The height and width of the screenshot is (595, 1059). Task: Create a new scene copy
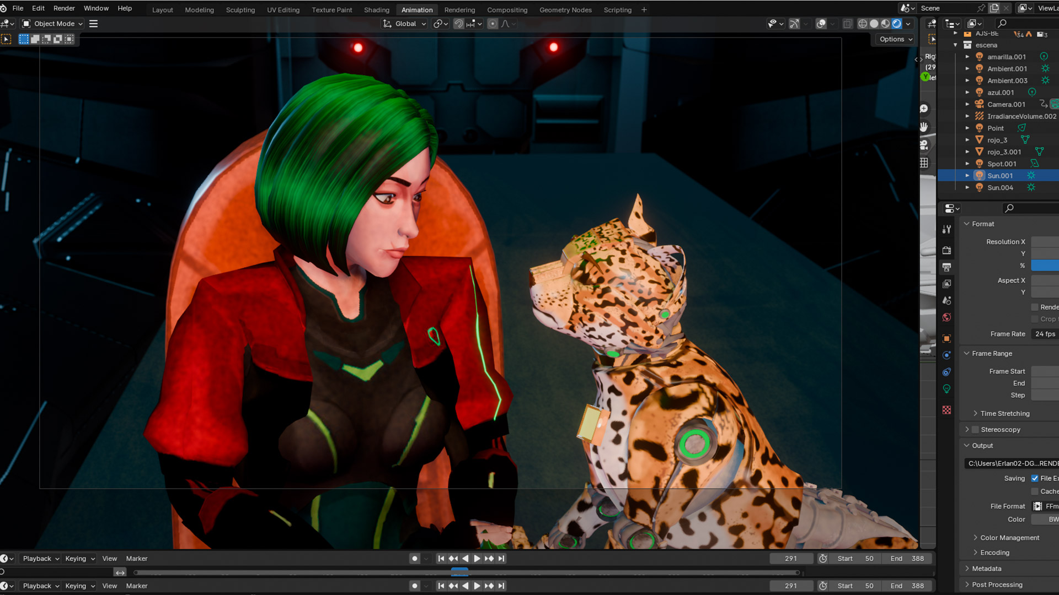click(994, 8)
